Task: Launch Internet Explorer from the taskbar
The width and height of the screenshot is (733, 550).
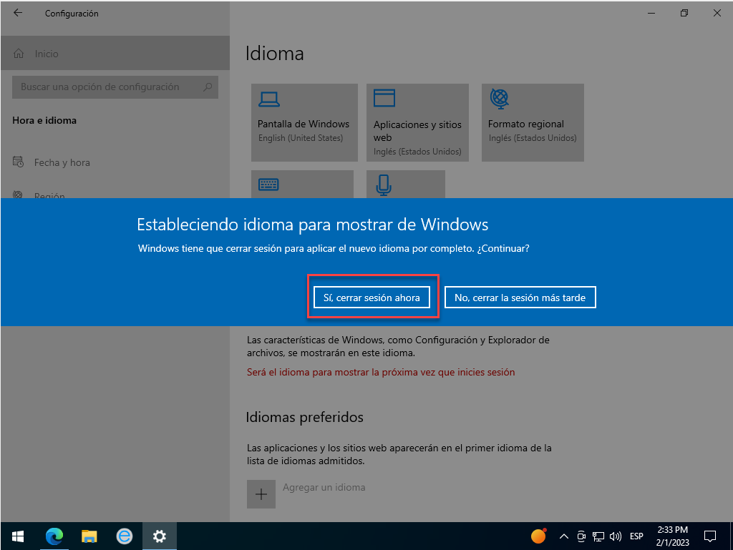Action: [x=124, y=536]
